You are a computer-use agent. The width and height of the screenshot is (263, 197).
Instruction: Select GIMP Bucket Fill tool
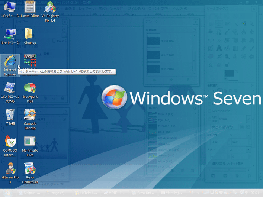point(227,48)
